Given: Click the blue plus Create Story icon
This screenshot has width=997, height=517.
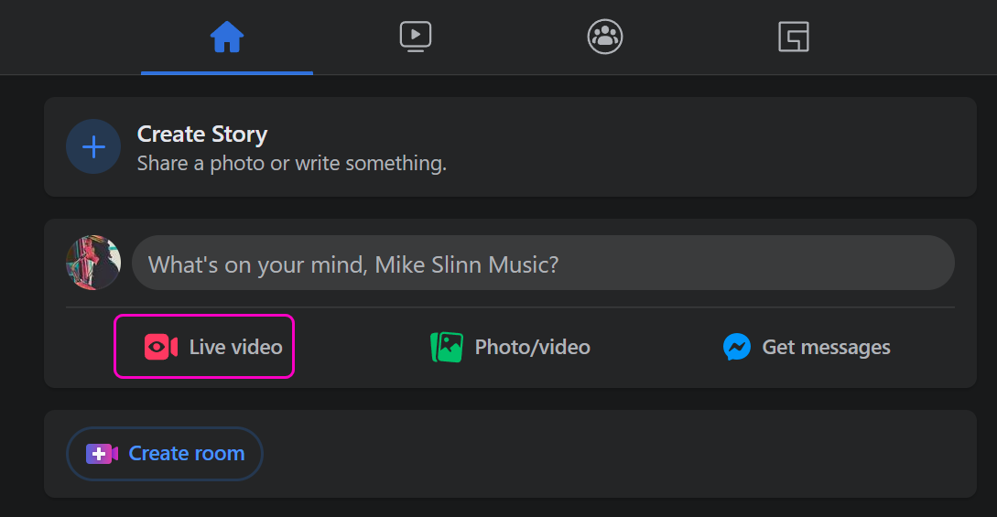Looking at the screenshot, I should point(93,147).
